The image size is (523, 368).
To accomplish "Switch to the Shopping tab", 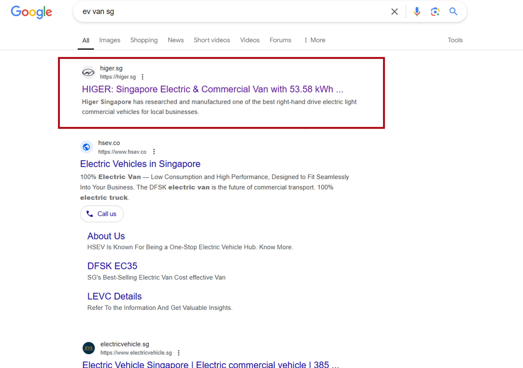I will click(x=144, y=40).
